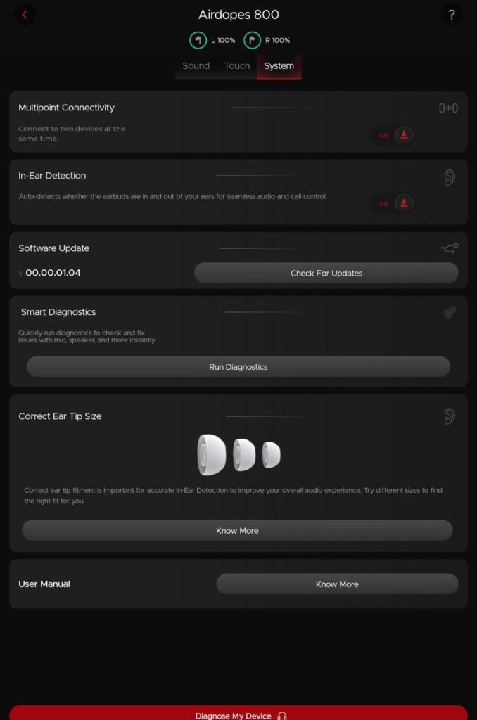Run diagnostics on the earbuds
This screenshot has width=477, height=720.
238,366
